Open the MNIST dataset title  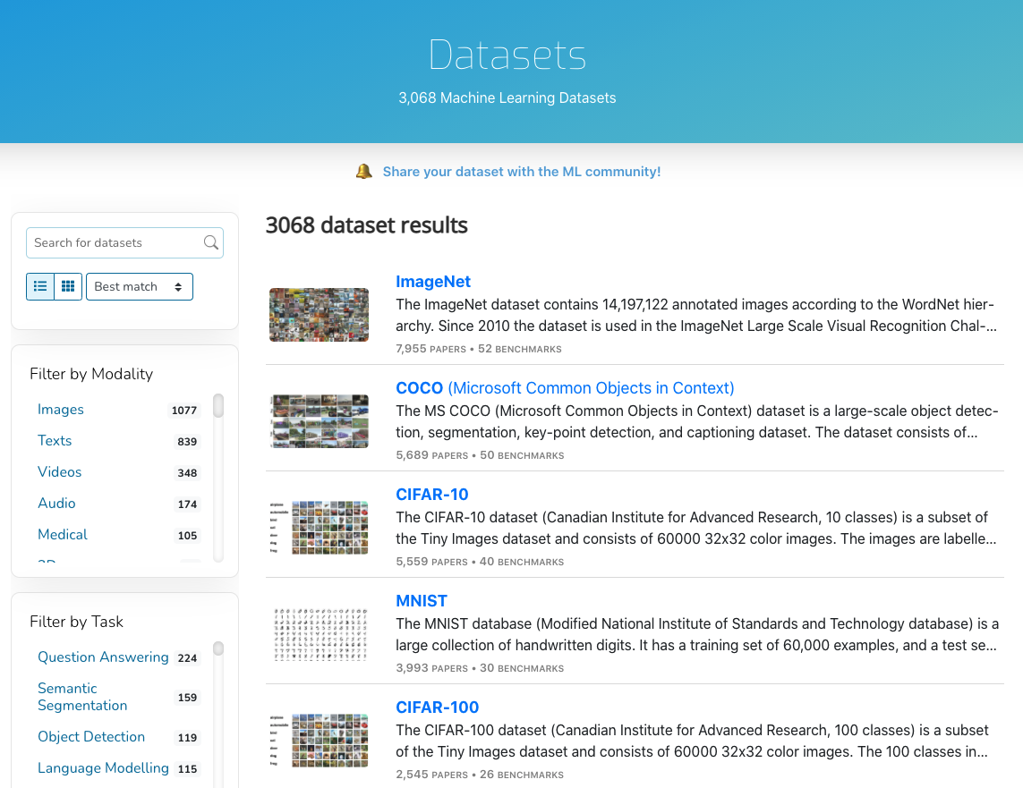[x=422, y=601]
